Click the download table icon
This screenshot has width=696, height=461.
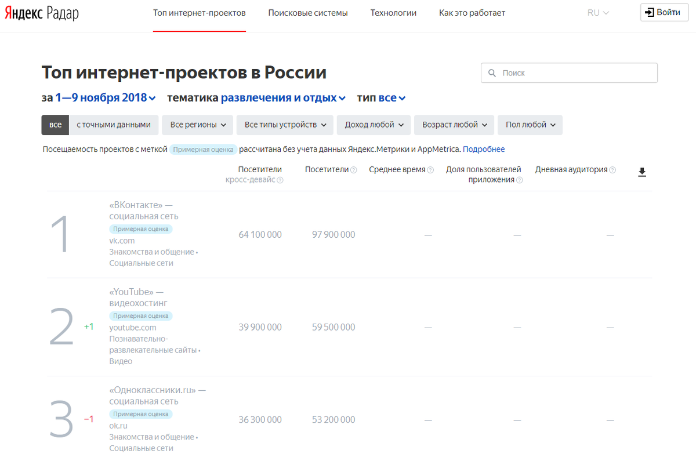642,172
